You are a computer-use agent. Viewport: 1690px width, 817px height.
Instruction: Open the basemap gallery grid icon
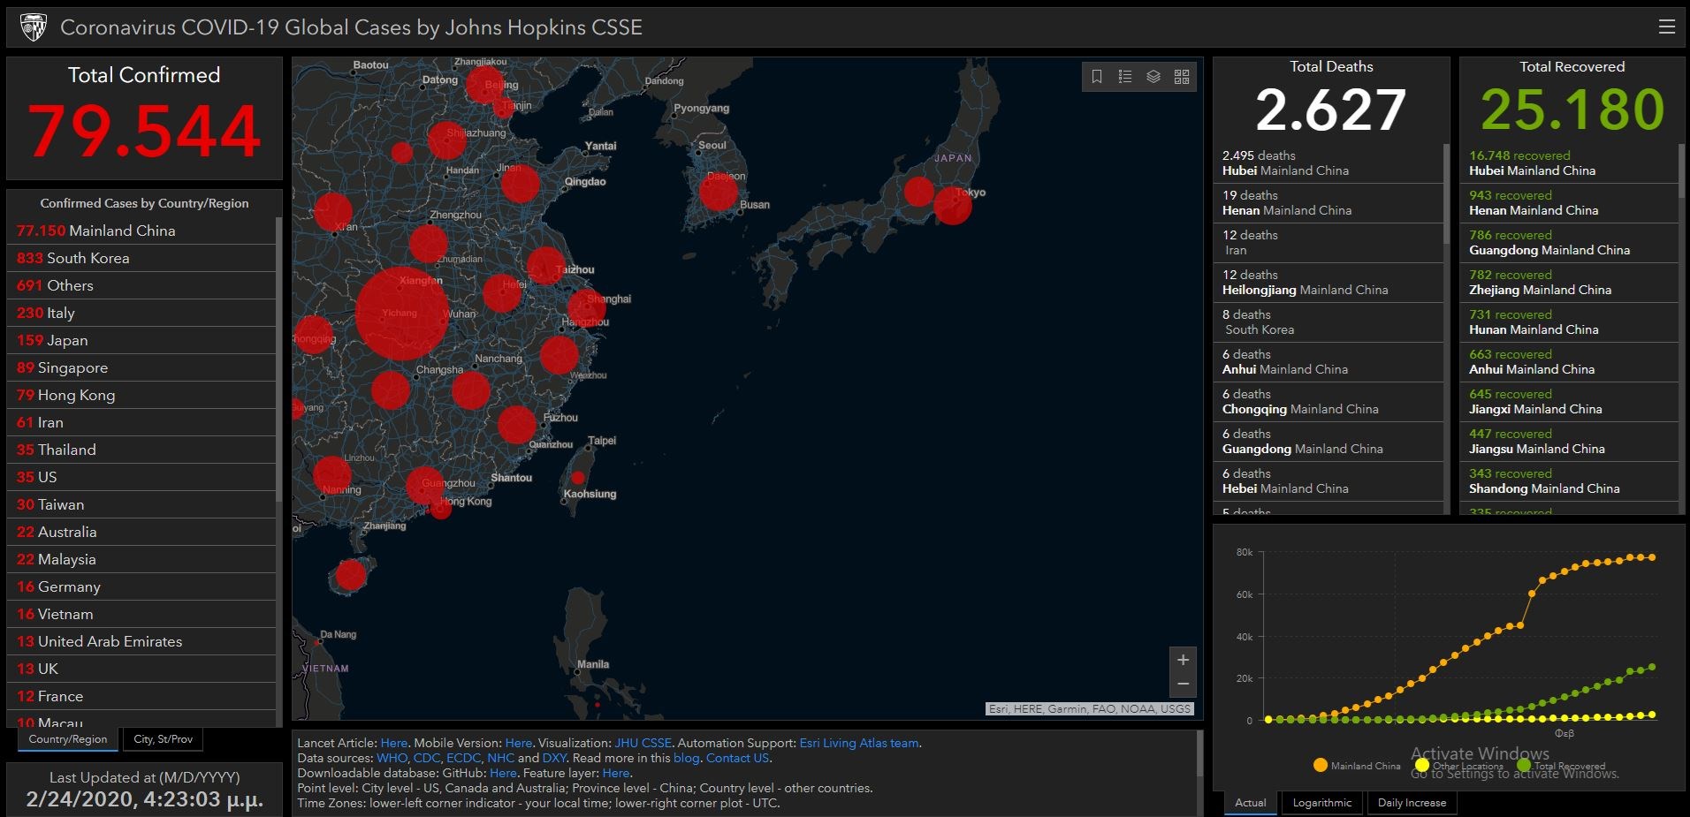click(x=1182, y=77)
